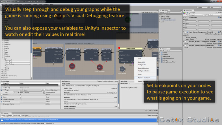The height and width of the screenshot is (125, 222).
Task: Click the Reference panel vertical scrollbar
Action: coord(118,96)
